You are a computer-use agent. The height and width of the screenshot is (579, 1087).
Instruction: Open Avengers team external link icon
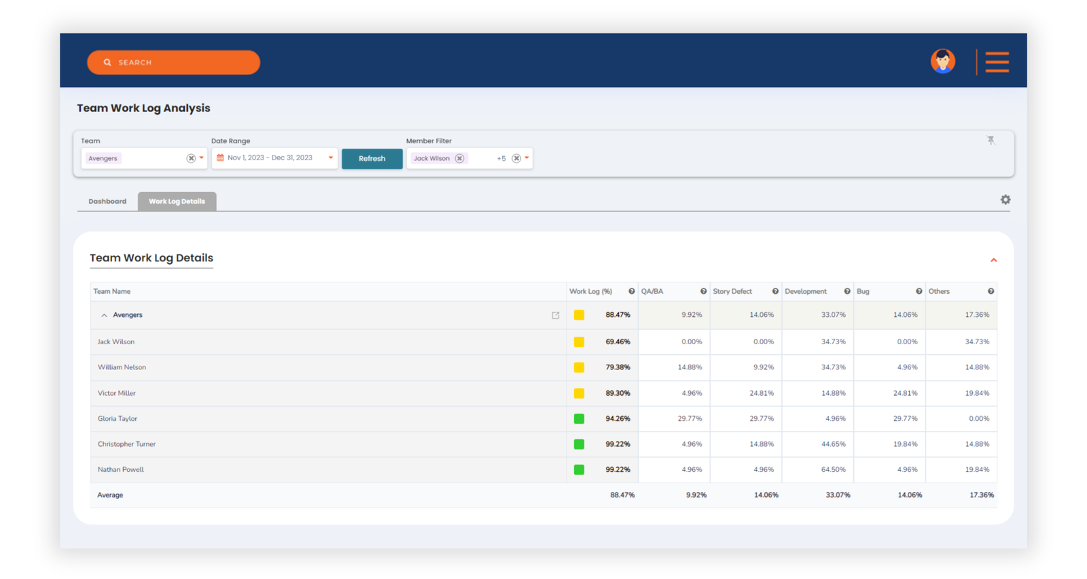[x=555, y=316]
